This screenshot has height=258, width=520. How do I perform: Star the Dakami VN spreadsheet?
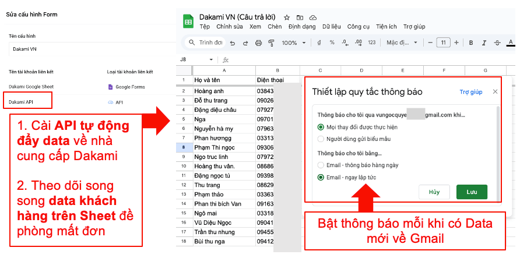click(x=287, y=17)
